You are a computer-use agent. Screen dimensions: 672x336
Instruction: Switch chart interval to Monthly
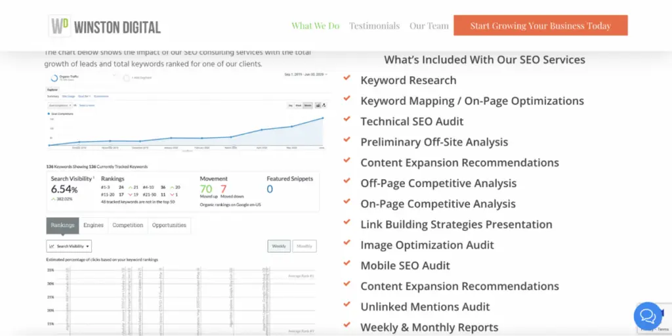(304, 246)
